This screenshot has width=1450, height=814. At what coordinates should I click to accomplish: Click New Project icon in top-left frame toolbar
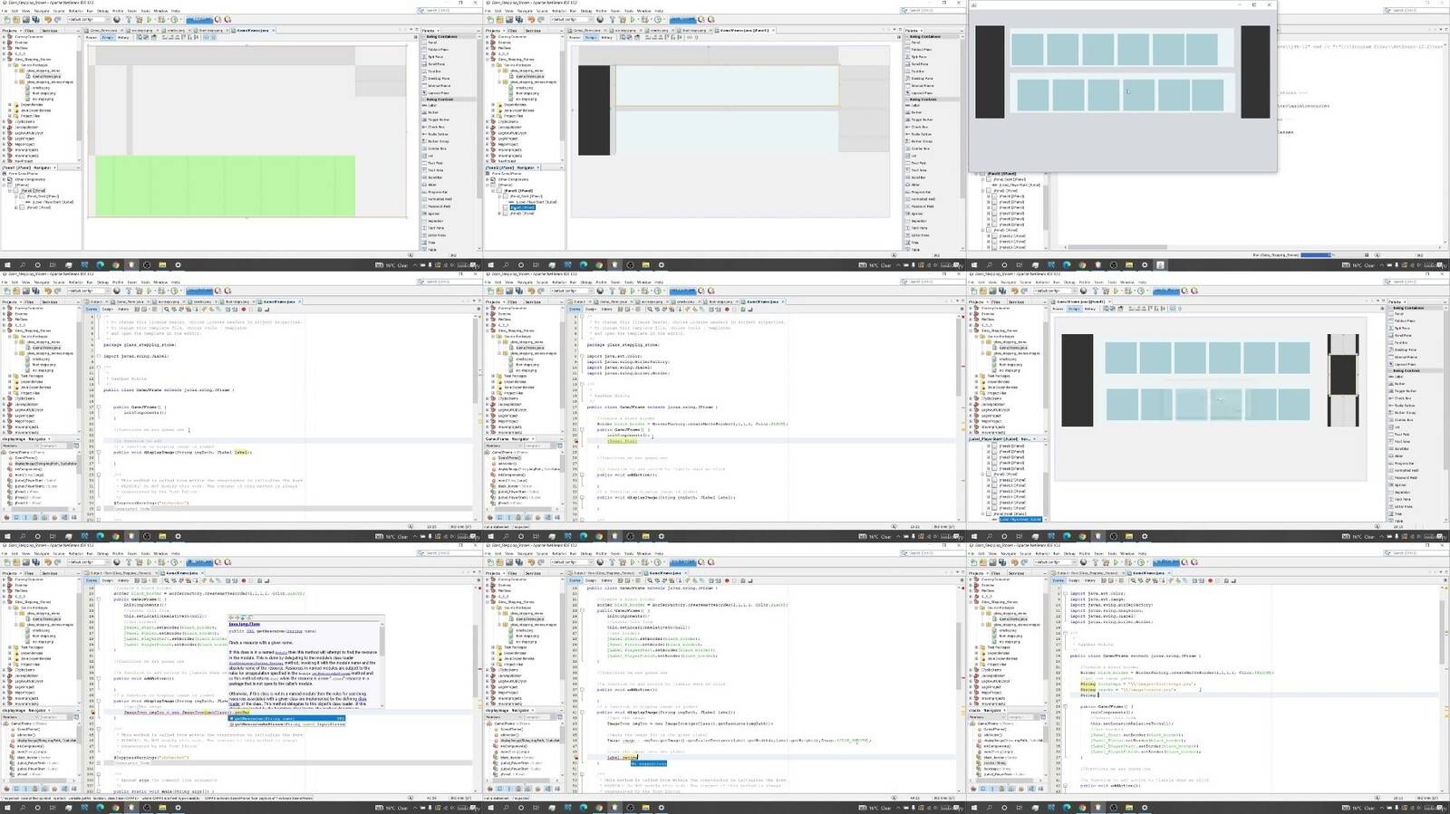16,19
